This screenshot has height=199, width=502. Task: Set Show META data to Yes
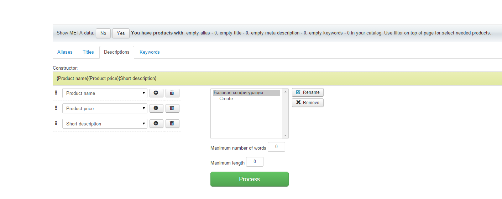[121, 33]
